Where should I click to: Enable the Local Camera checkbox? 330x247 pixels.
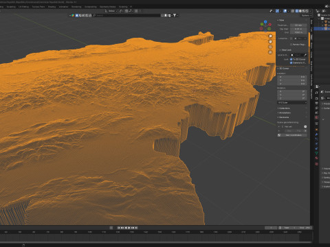tap(291, 38)
